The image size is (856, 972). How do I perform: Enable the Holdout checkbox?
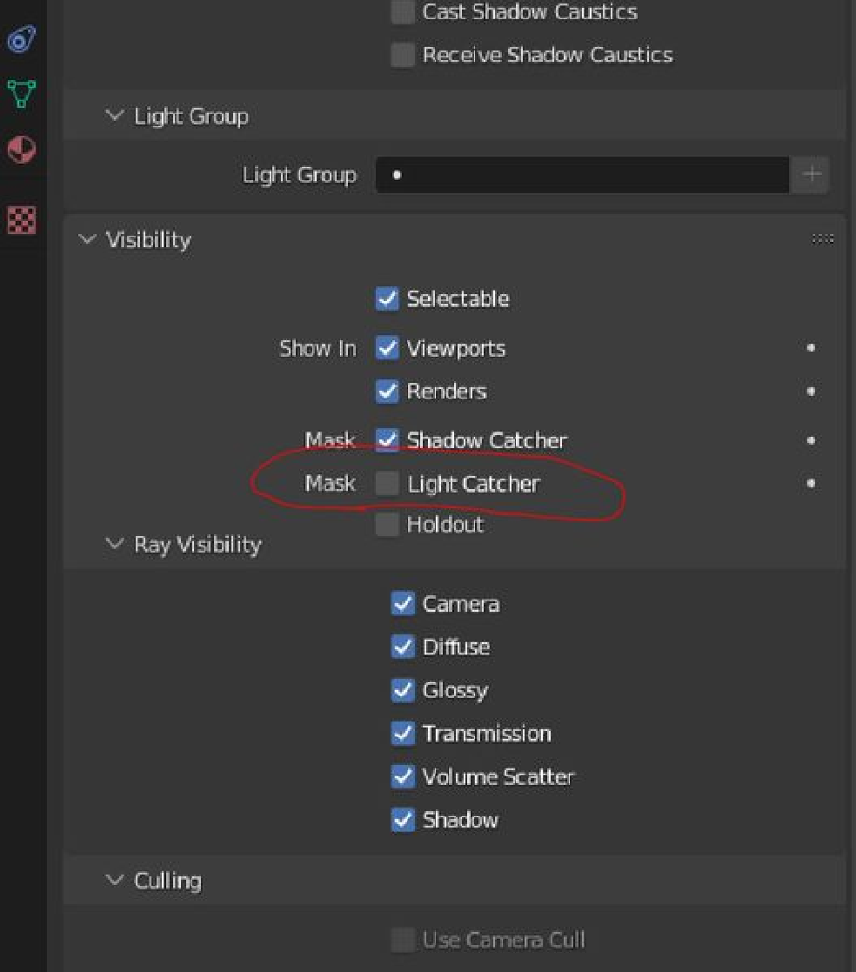[x=387, y=525]
